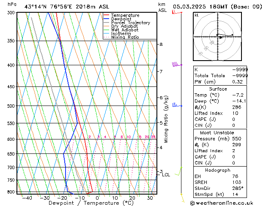Click the 'kt' label in the hodograph
This screenshot has width=266, height=206.
coord(197,15)
